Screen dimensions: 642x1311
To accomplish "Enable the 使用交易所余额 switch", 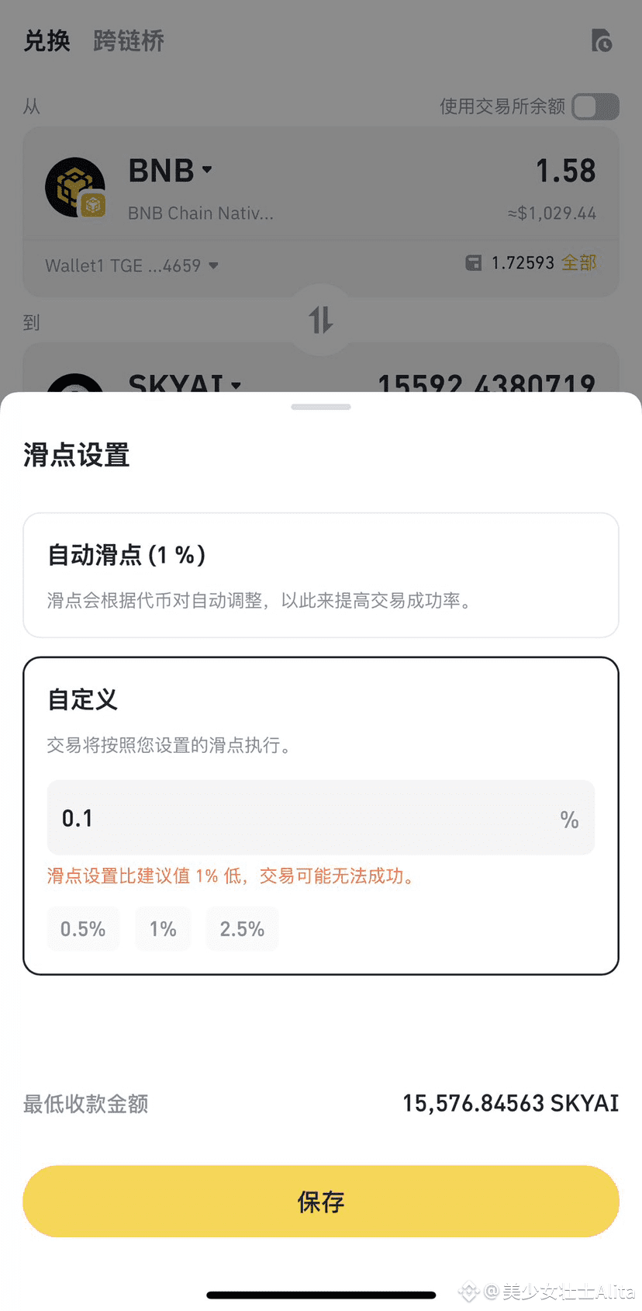I will [595, 106].
